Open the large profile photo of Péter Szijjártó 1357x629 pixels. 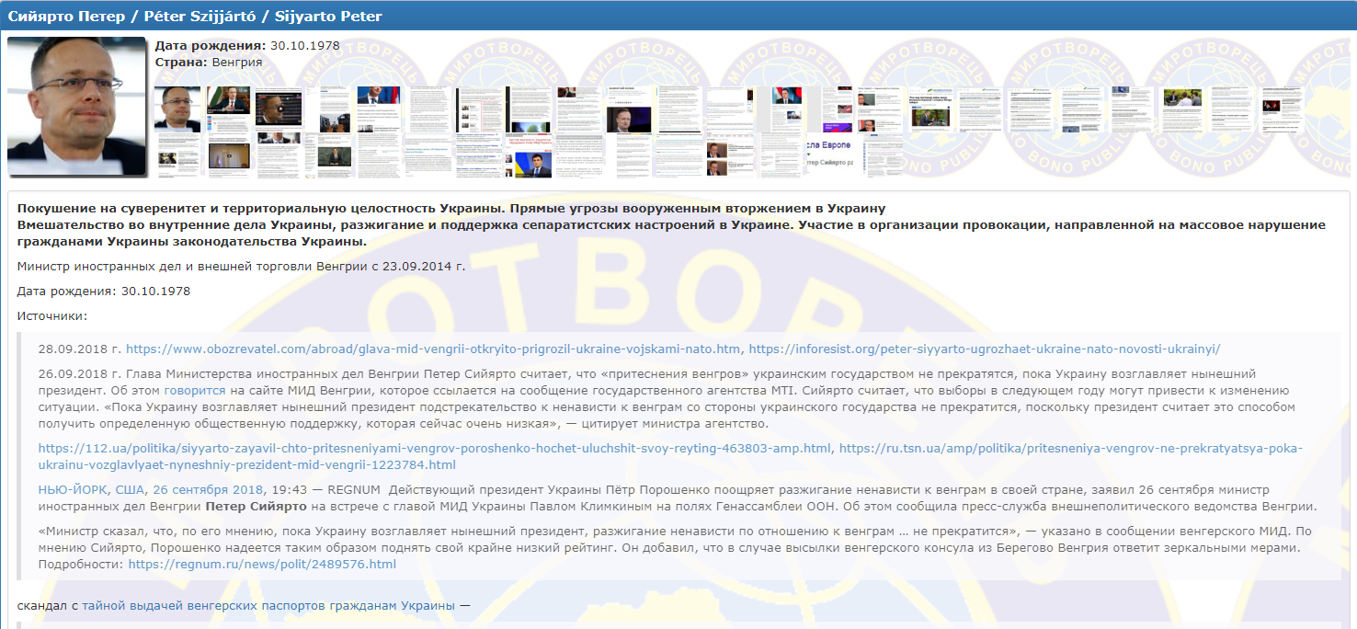(x=77, y=107)
